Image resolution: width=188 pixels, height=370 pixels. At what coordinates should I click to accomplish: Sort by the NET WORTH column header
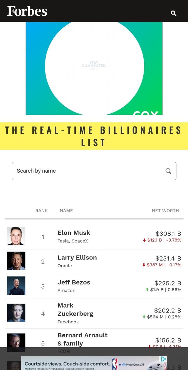tap(165, 211)
